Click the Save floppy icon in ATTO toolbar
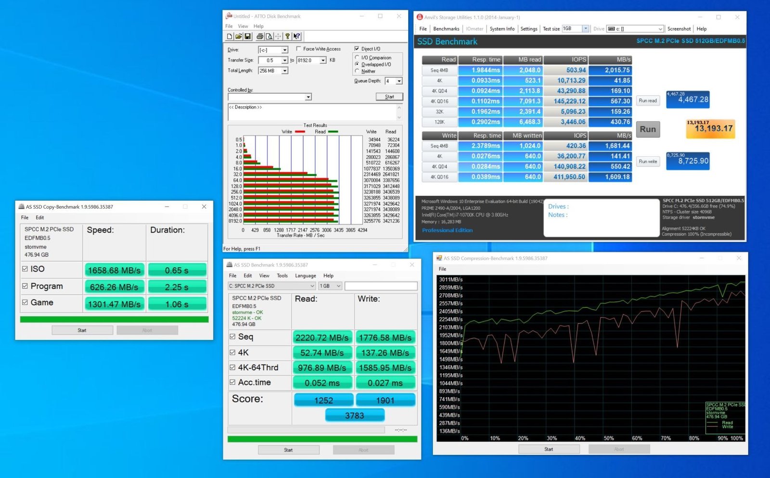This screenshot has width=770, height=478. coord(248,37)
